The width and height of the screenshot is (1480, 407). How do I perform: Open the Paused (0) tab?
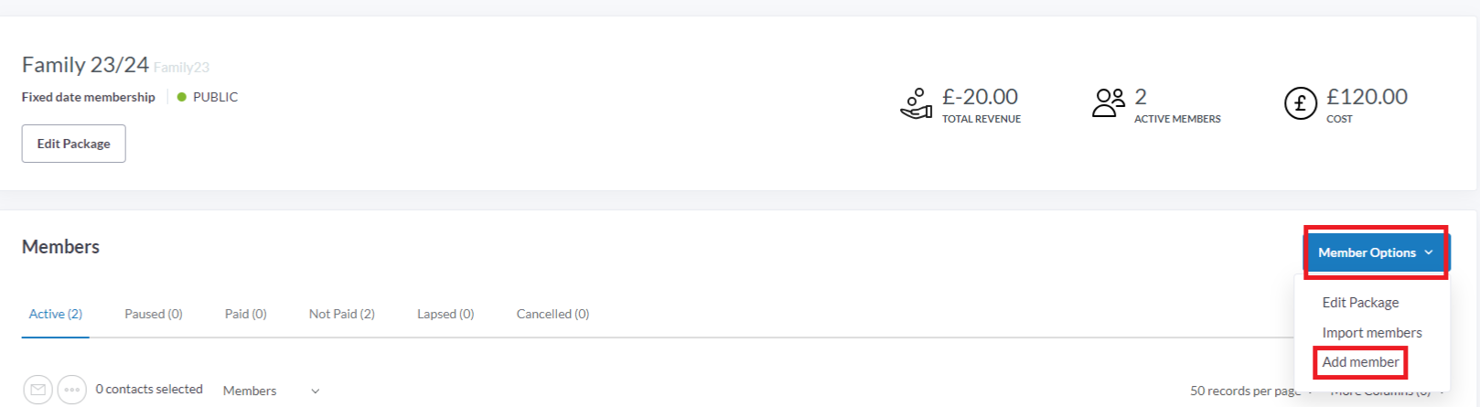(154, 314)
